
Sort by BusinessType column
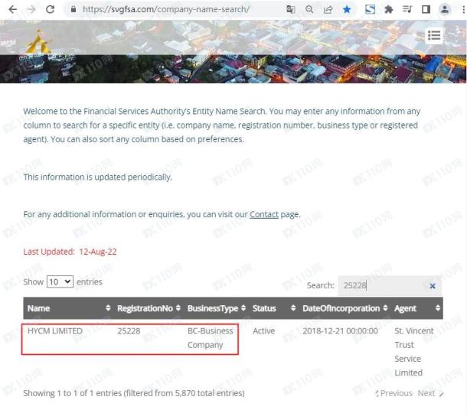click(216, 308)
